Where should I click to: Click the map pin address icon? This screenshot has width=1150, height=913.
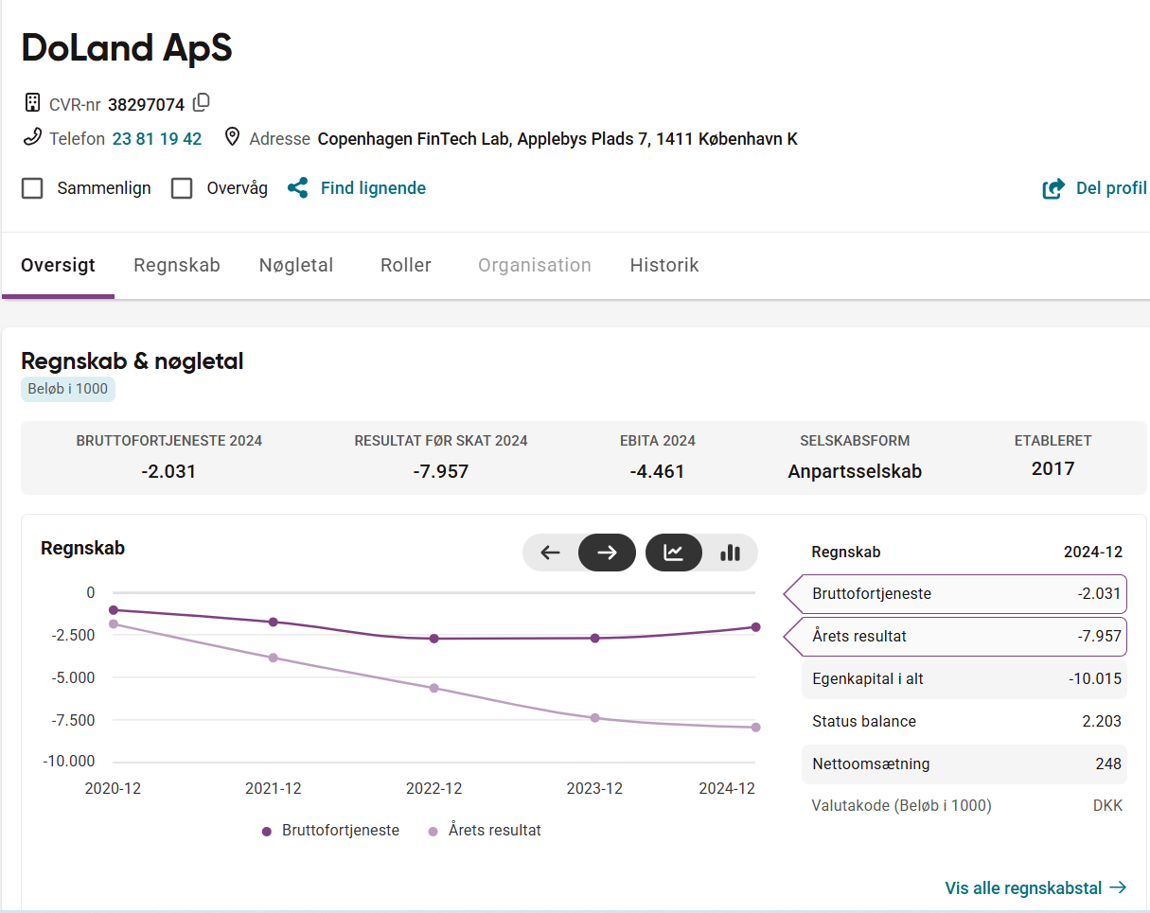(x=232, y=138)
